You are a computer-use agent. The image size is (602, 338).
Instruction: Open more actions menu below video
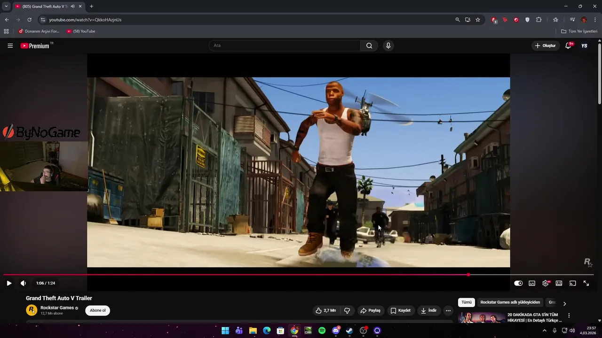click(x=448, y=310)
